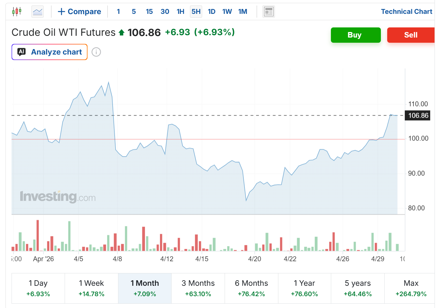
Task: Click the current price 106.86 in header
Action: pos(144,33)
